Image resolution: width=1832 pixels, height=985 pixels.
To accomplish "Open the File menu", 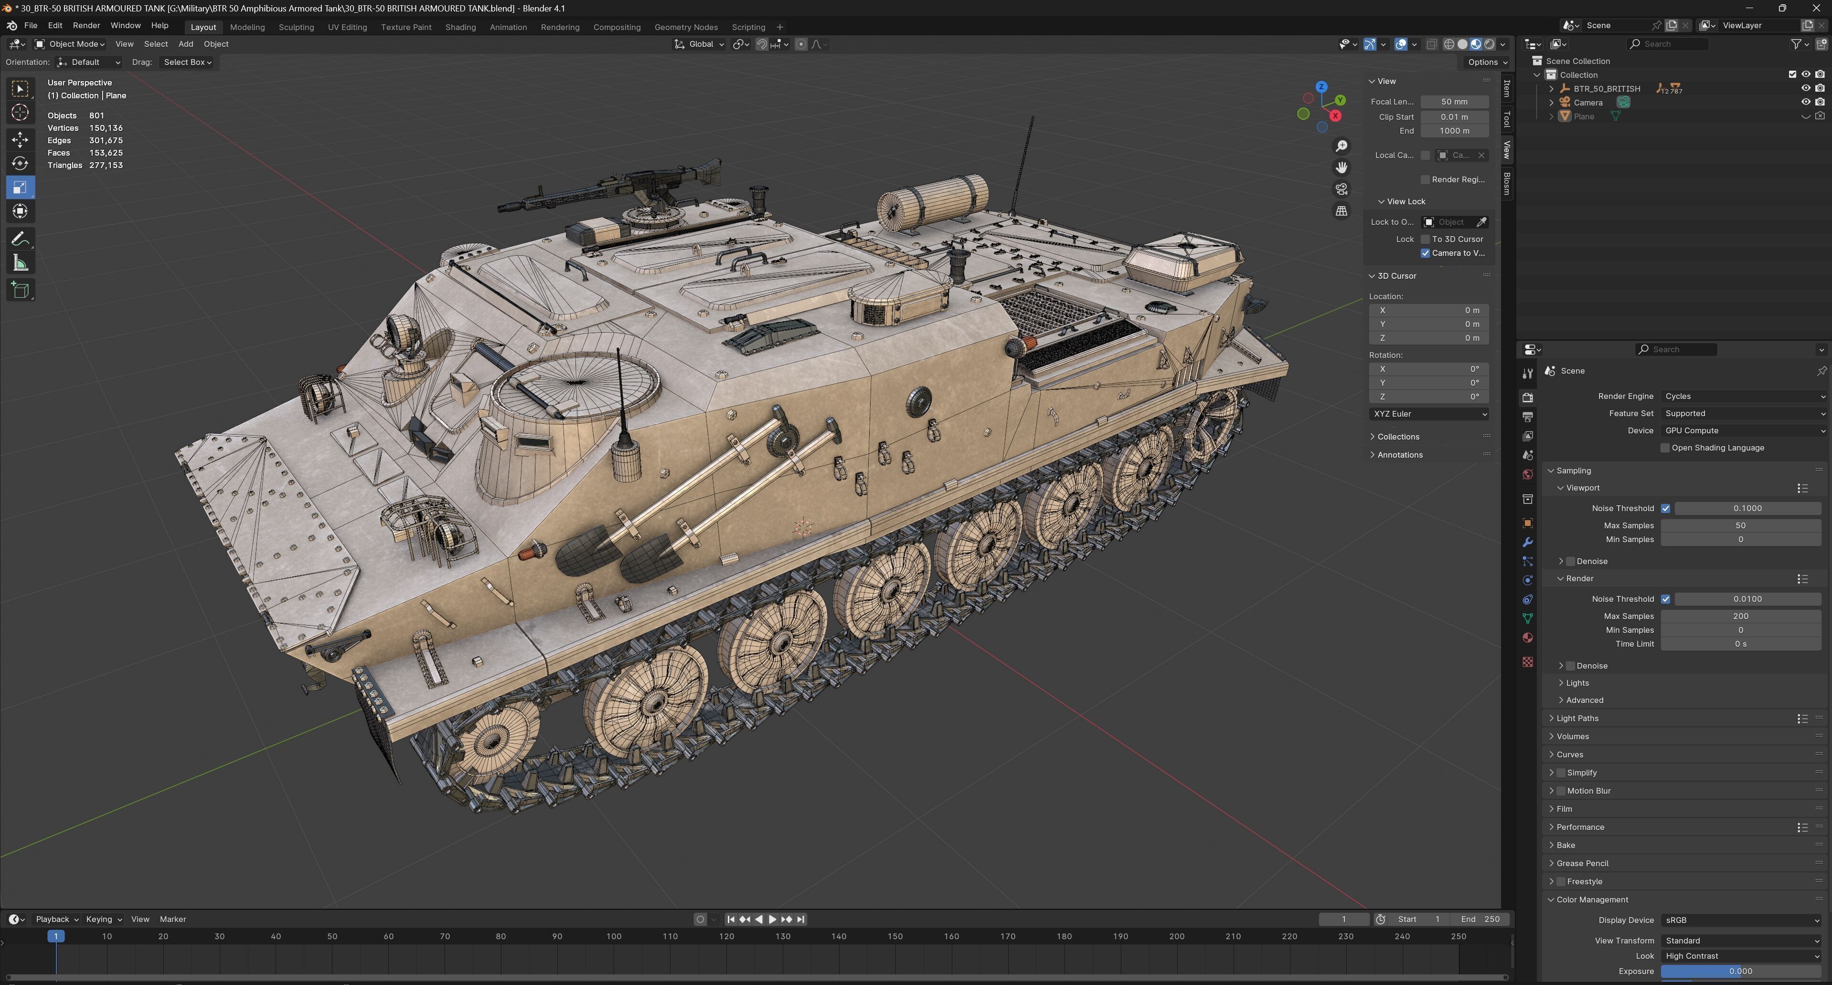I will click(x=31, y=26).
